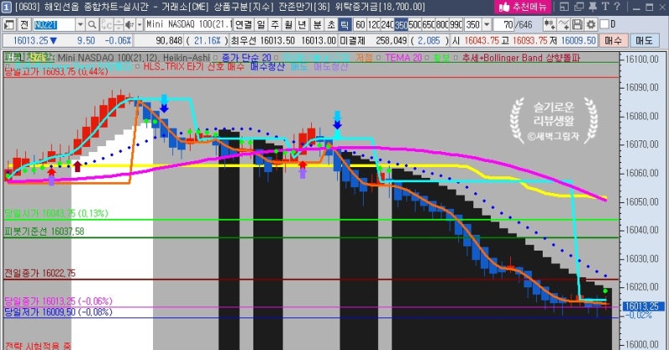Screen dimensions: 669x350
Task: Click the panel toggle icon left of 전 button
Action: click(9, 25)
